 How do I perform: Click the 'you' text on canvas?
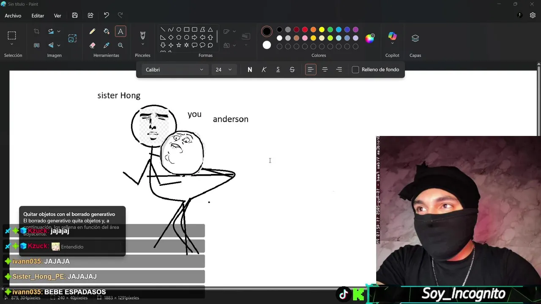(x=194, y=114)
